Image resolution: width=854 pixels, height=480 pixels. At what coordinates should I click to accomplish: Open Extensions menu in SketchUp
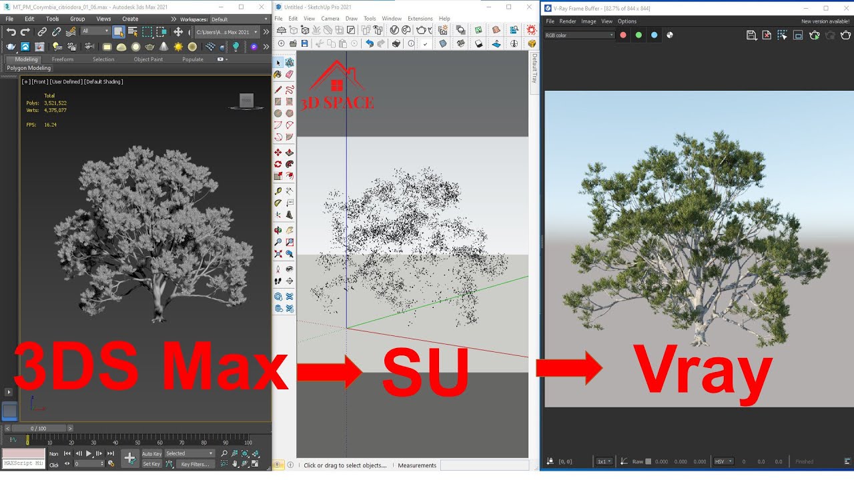[x=420, y=19]
